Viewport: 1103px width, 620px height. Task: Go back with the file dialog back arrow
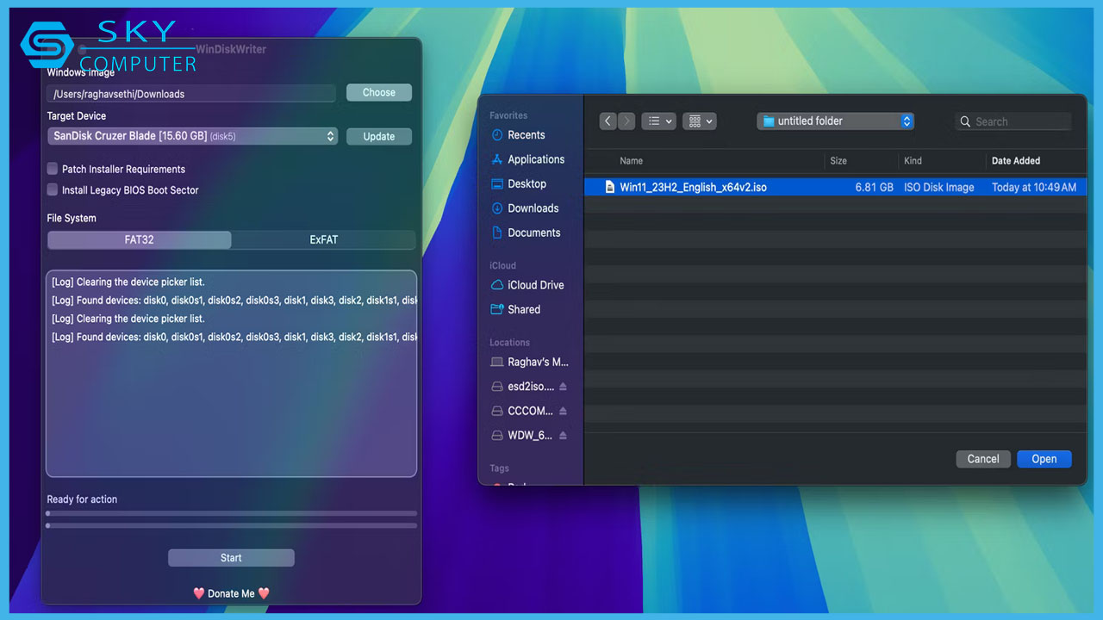point(608,121)
